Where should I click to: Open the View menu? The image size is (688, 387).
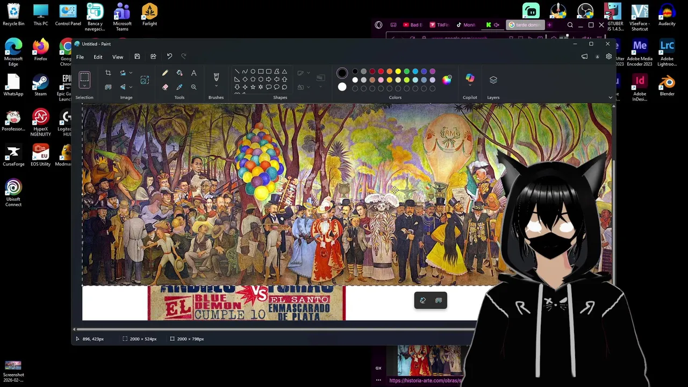click(117, 57)
